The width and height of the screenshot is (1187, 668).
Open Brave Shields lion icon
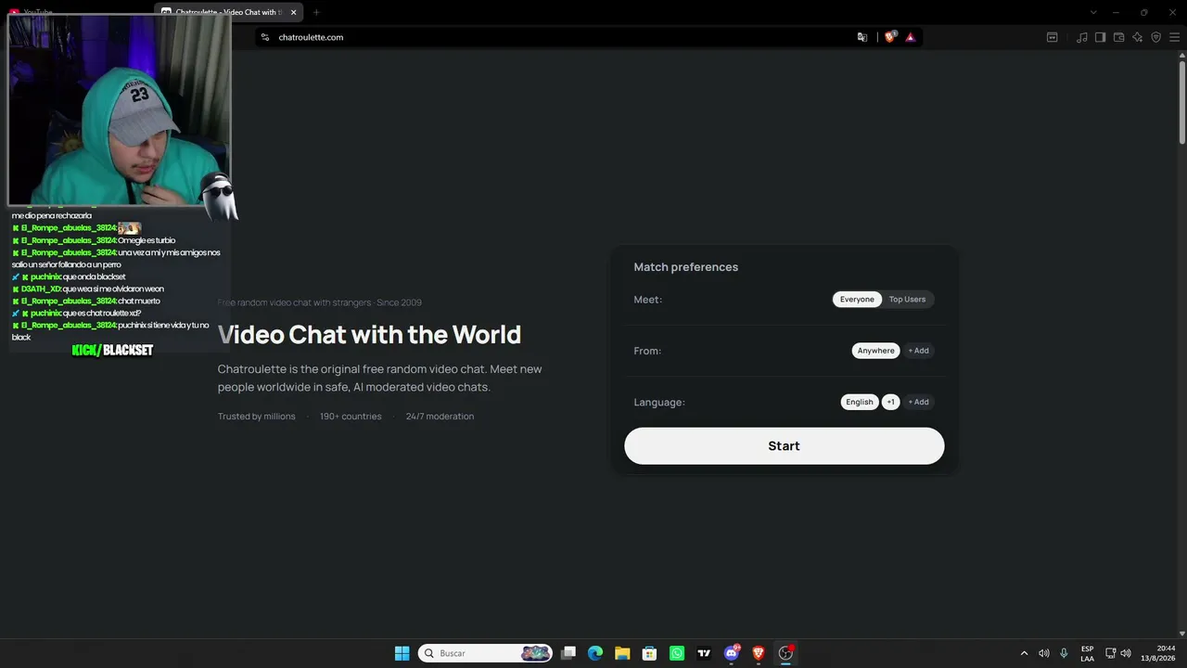tap(890, 37)
